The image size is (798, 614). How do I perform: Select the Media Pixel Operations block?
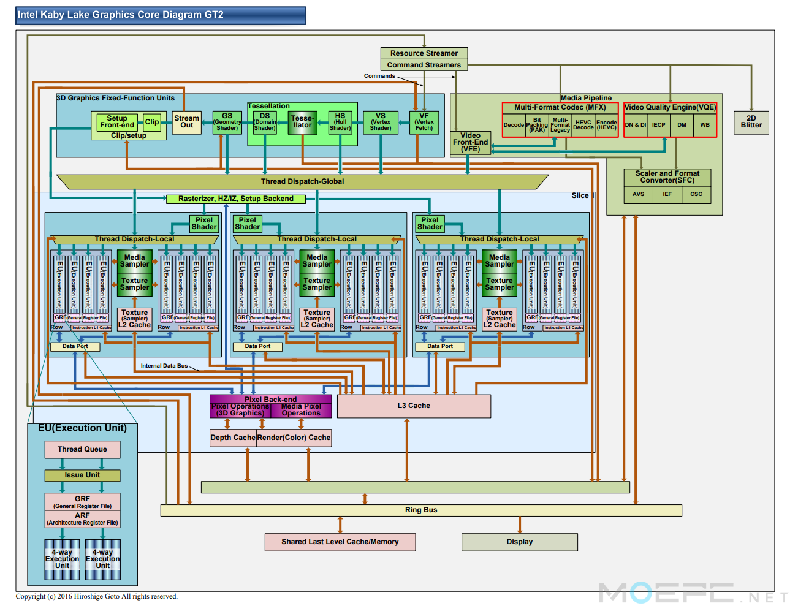pos(301,410)
